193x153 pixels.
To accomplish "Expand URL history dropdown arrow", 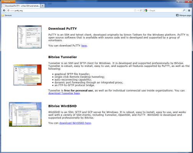I will coord(138,11).
